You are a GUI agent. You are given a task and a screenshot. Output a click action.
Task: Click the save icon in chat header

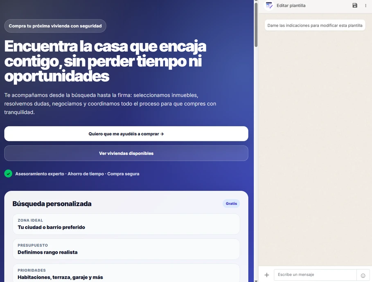[x=355, y=5]
